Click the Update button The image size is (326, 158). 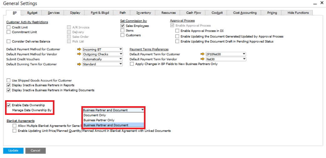[13, 151]
